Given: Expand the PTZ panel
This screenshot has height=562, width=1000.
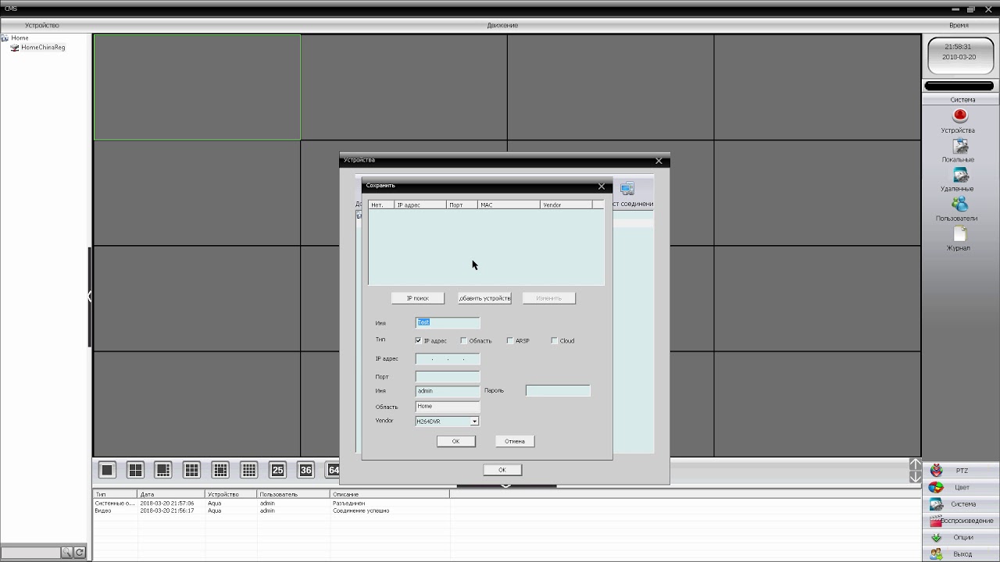Looking at the screenshot, I should point(962,471).
